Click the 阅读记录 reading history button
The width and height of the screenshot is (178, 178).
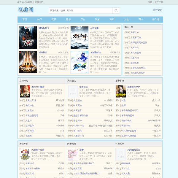tap(158, 10)
